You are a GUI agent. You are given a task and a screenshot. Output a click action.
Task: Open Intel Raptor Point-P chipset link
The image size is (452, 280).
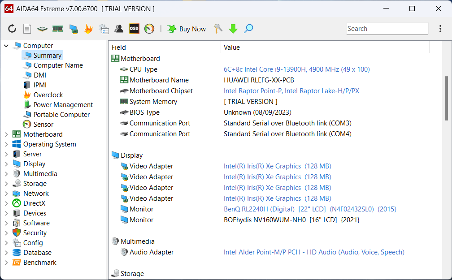pyautogui.click(x=291, y=91)
